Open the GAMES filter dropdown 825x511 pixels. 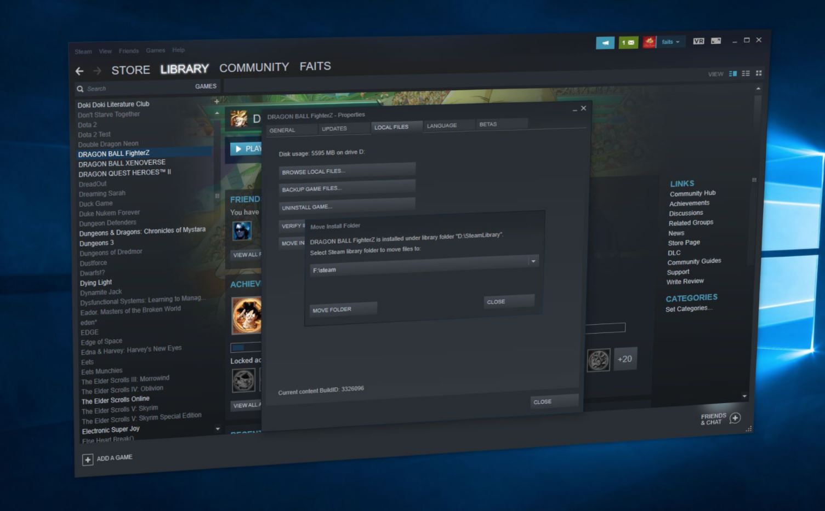[206, 86]
